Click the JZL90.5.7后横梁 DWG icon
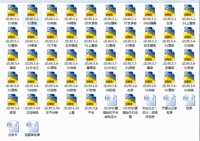Viewport: 200px width, 141px height. pyautogui.click(x=169, y=55)
